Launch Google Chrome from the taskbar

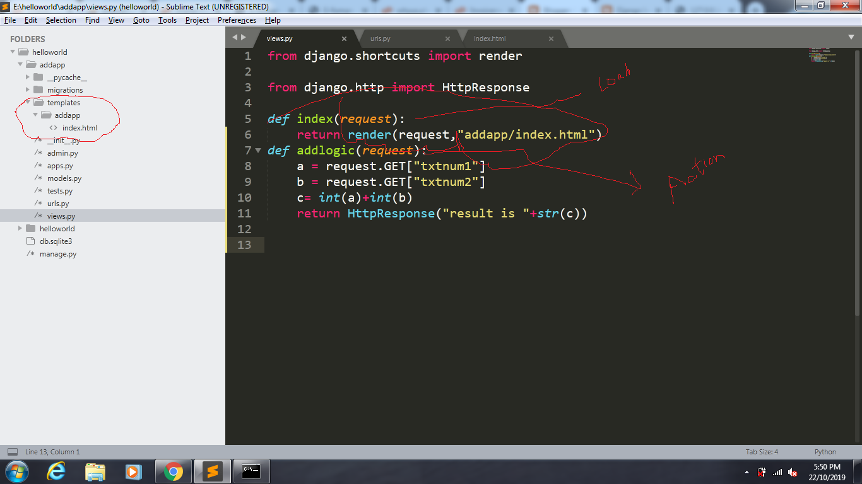pyautogui.click(x=173, y=471)
